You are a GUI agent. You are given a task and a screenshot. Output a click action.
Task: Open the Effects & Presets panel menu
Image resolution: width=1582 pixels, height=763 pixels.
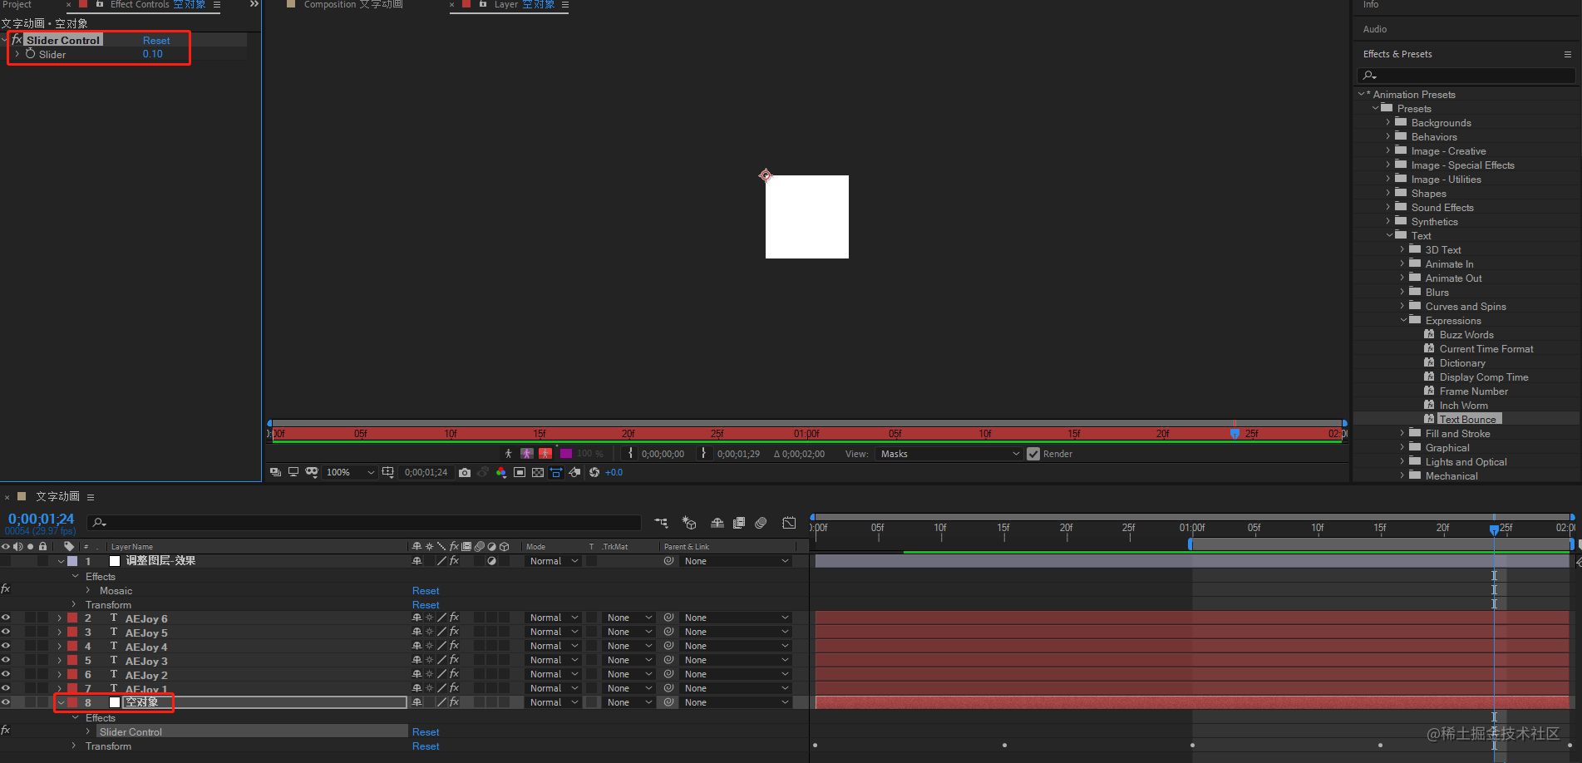tap(1568, 54)
